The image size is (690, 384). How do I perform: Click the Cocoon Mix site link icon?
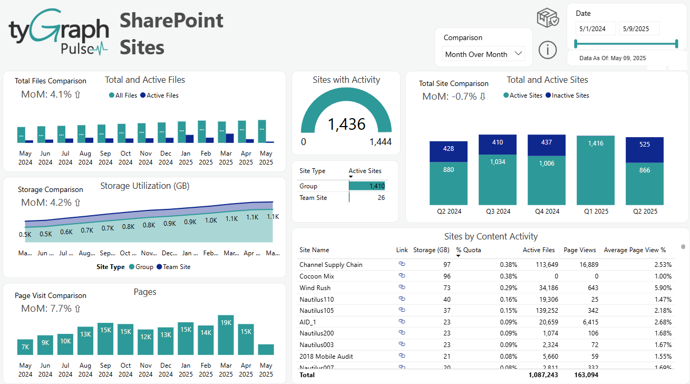(402, 276)
